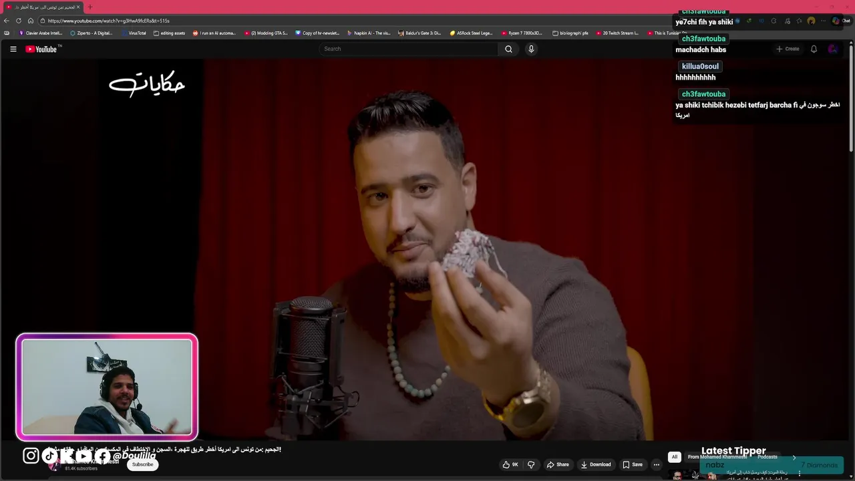Click the browser address bar URL
The width and height of the screenshot is (855, 481).
tap(109, 21)
